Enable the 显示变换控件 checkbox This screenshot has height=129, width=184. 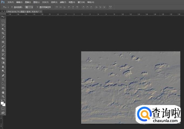point(38,7)
